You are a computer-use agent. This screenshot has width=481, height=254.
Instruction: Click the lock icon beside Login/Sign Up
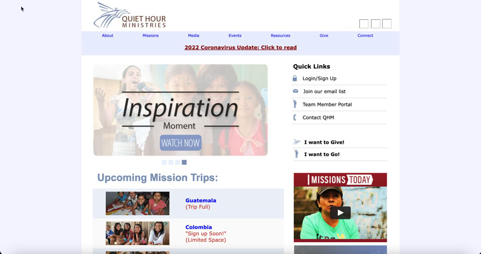tap(295, 78)
